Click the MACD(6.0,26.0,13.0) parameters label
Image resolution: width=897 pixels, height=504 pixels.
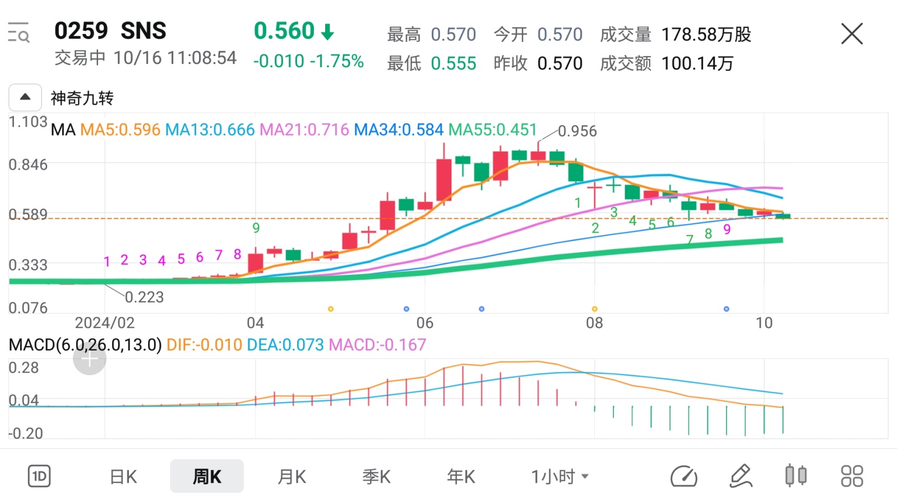click(85, 344)
